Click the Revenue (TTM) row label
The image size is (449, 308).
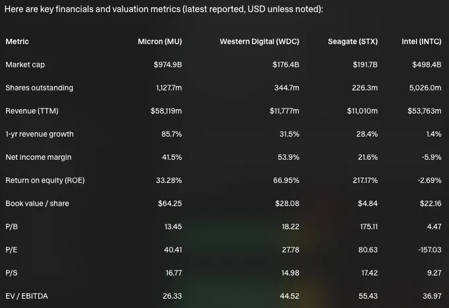pyautogui.click(x=32, y=111)
